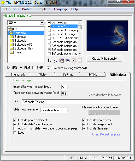Open the Profiles menu
This screenshot has width=135, height=161.
27,9
